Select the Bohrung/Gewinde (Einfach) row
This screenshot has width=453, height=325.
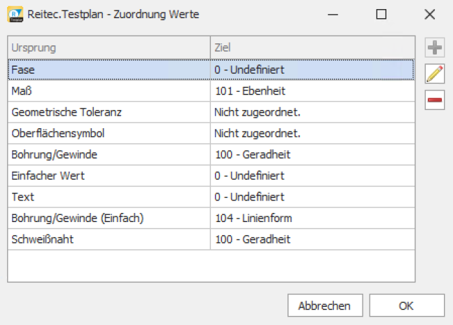click(108, 218)
